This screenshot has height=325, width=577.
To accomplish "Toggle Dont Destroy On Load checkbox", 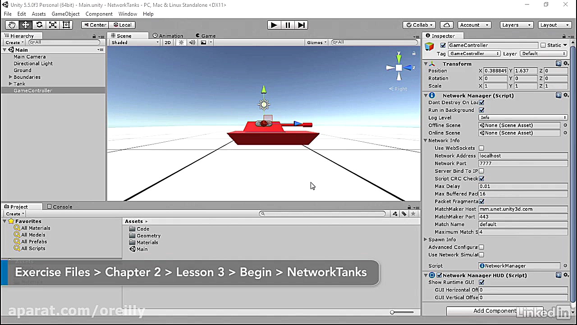I will click(x=481, y=102).
